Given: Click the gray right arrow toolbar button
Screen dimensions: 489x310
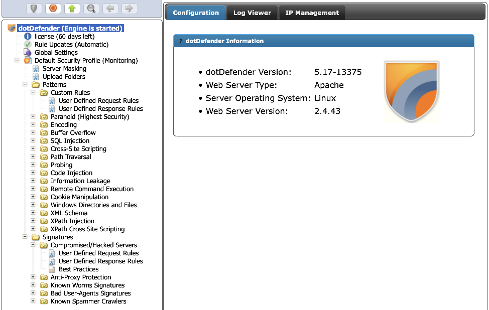Looking at the screenshot, I should click(x=129, y=9).
